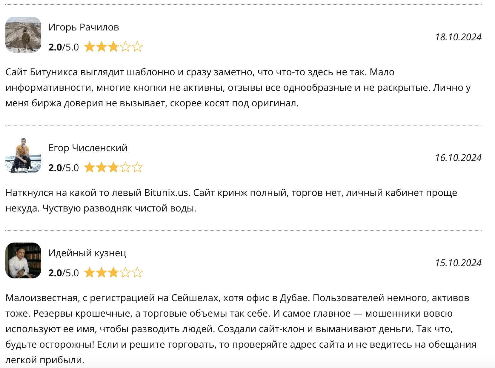The height and width of the screenshot is (368, 495).
Task: Click the first star in Игорь Рачилов's rating
Action: tap(90, 47)
